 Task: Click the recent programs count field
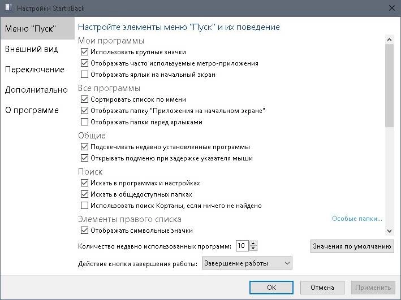click(242, 246)
